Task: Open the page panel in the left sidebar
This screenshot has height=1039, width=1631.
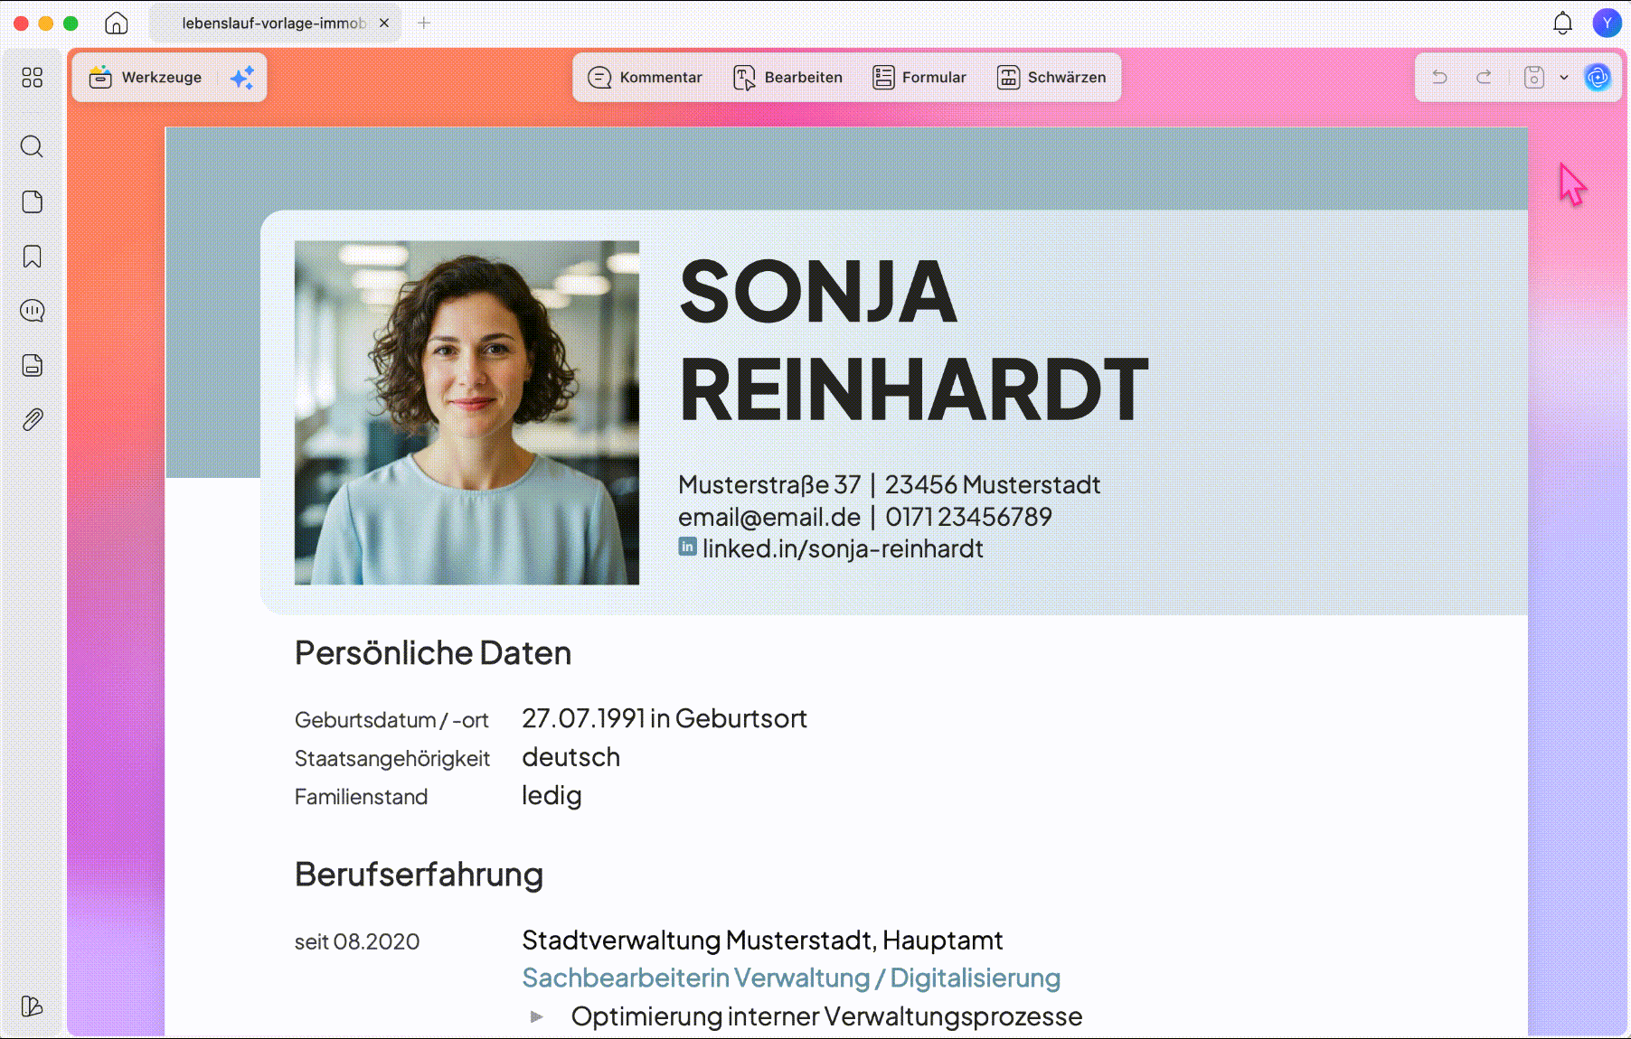Action: [x=33, y=201]
